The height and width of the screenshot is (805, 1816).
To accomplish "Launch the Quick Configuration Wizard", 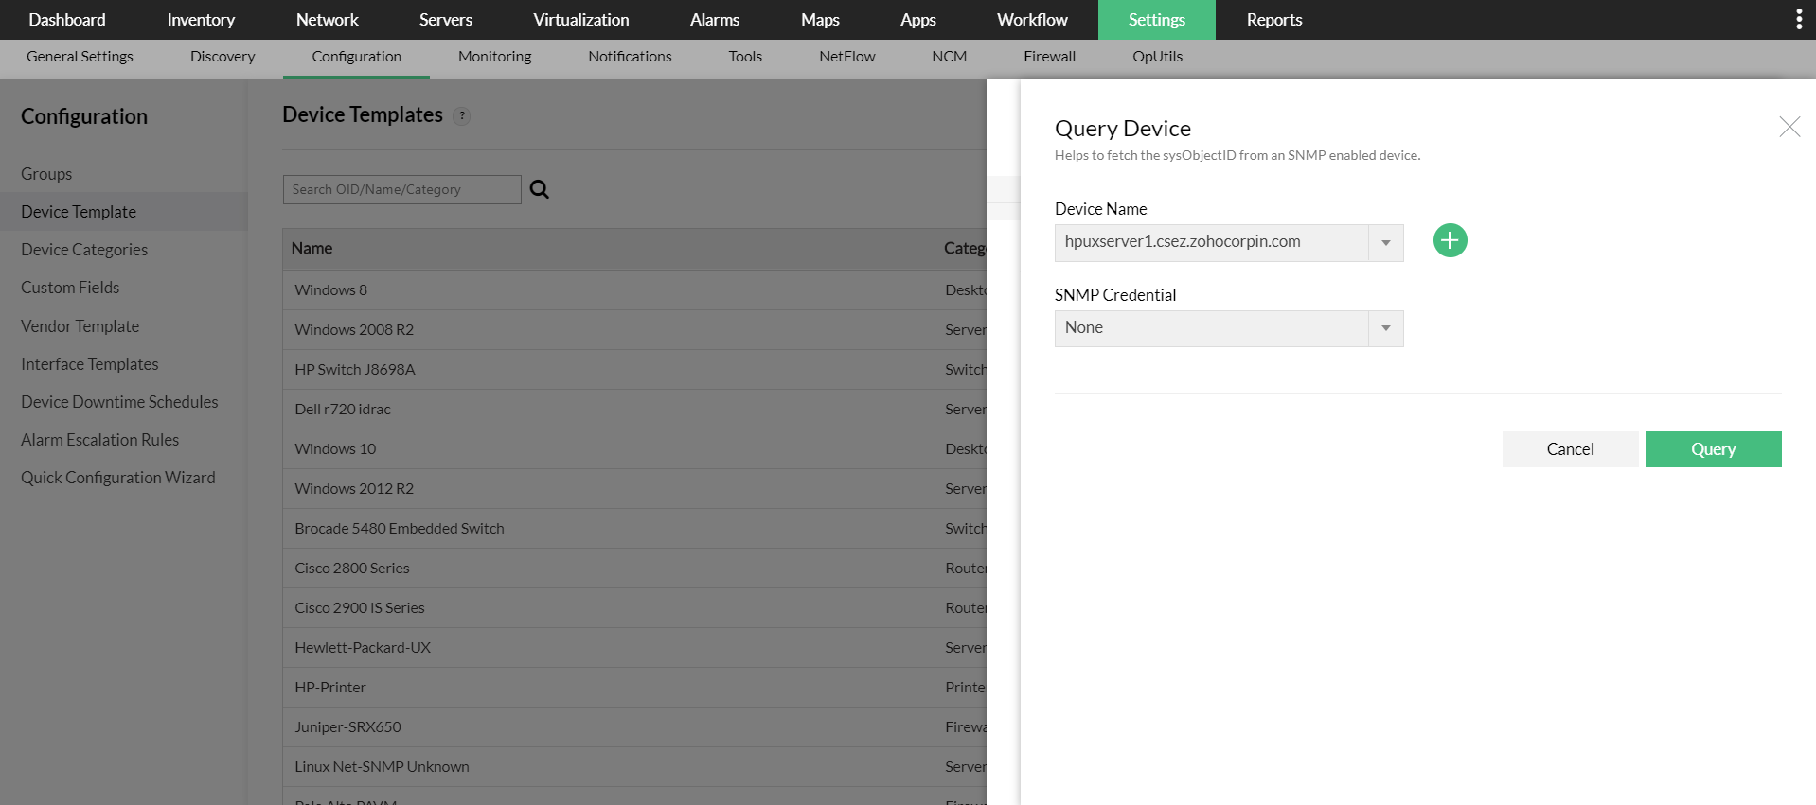I will pyautogui.click(x=118, y=478).
